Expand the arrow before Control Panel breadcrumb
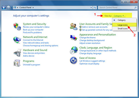This screenshot has width=139, height=98. click(17, 8)
